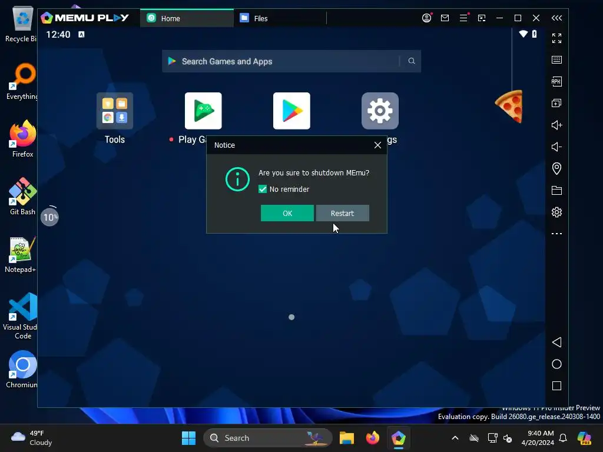
Task: Tap the Android home circle button
Action: click(x=556, y=364)
